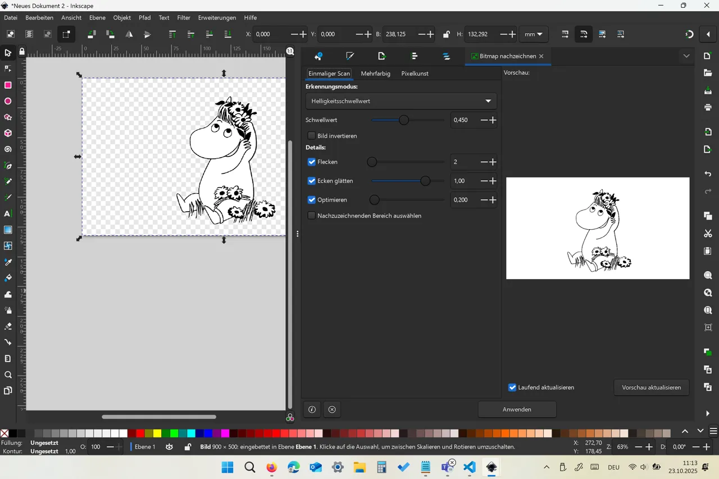Open the Export dialog tab icon

pos(382,56)
